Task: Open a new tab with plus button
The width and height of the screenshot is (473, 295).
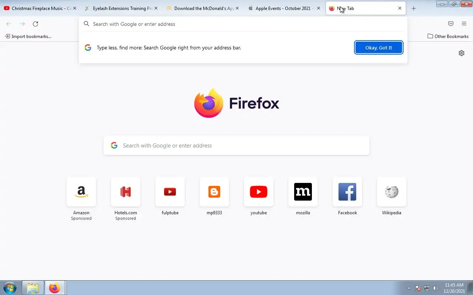Action: tap(414, 8)
